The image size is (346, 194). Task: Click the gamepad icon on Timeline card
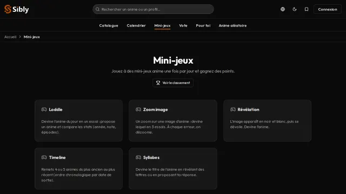point(44,157)
